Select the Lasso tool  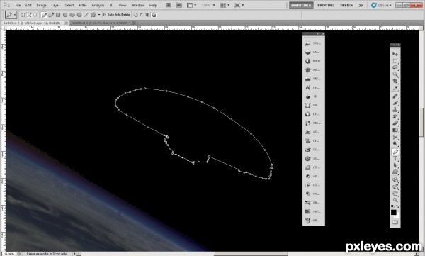coord(395,67)
